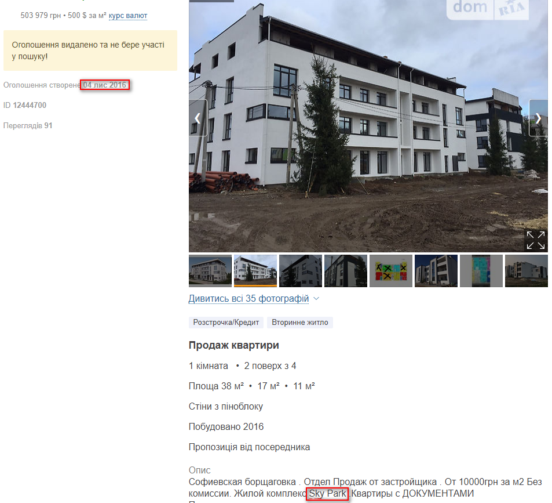Screen dimensions: 552x503
Task: Select the third dark building thumbnail
Action: tap(300, 271)
